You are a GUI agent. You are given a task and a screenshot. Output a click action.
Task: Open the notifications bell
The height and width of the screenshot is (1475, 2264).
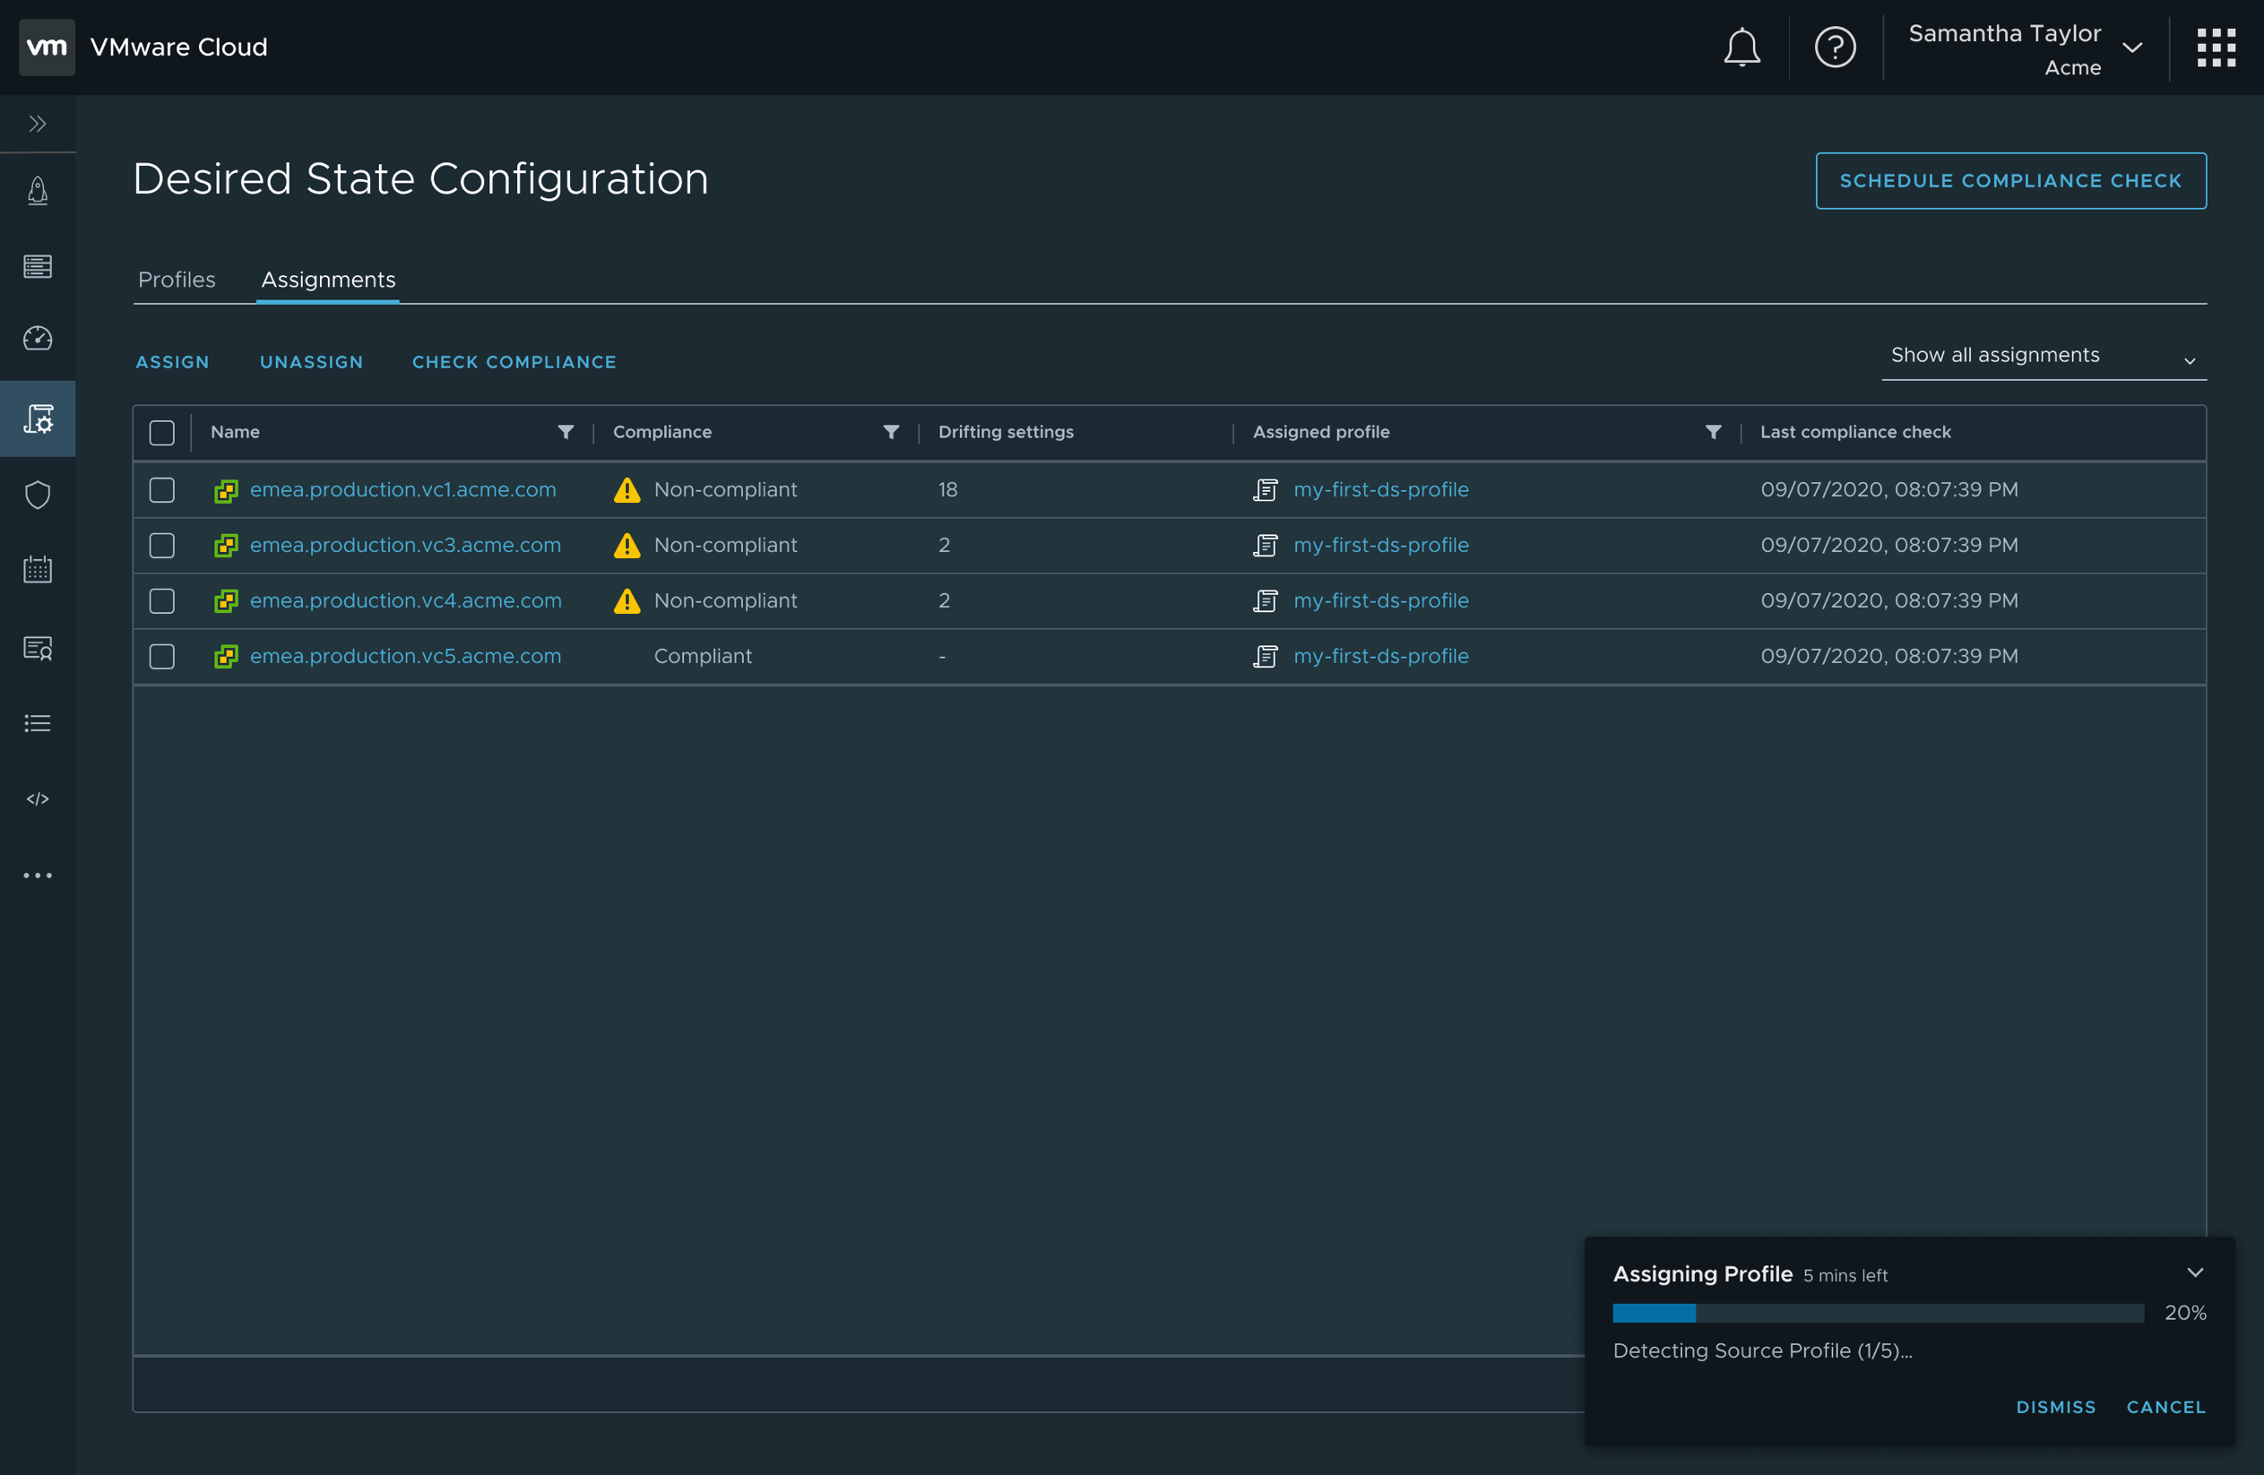1741,47
